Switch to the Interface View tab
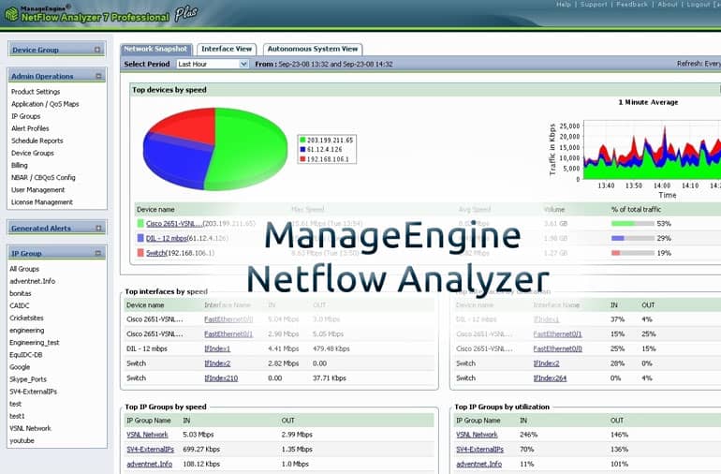 coord(227,49)
